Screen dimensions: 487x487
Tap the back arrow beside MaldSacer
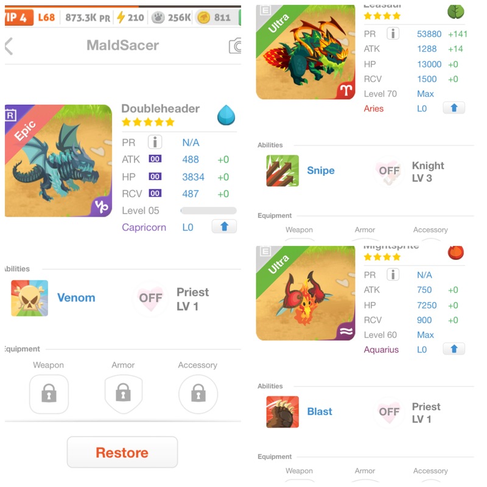(x=9, y=46)
